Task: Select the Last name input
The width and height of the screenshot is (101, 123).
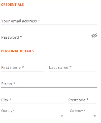Action: 73,68
